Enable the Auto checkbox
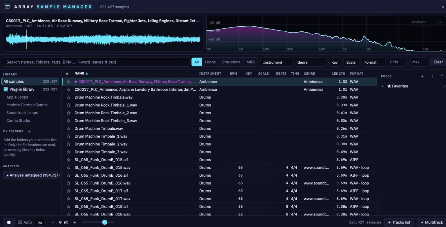 20,222
